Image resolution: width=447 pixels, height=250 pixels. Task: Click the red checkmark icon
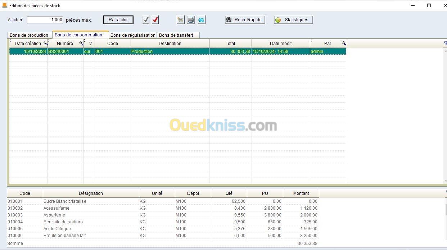pos(155,20)
